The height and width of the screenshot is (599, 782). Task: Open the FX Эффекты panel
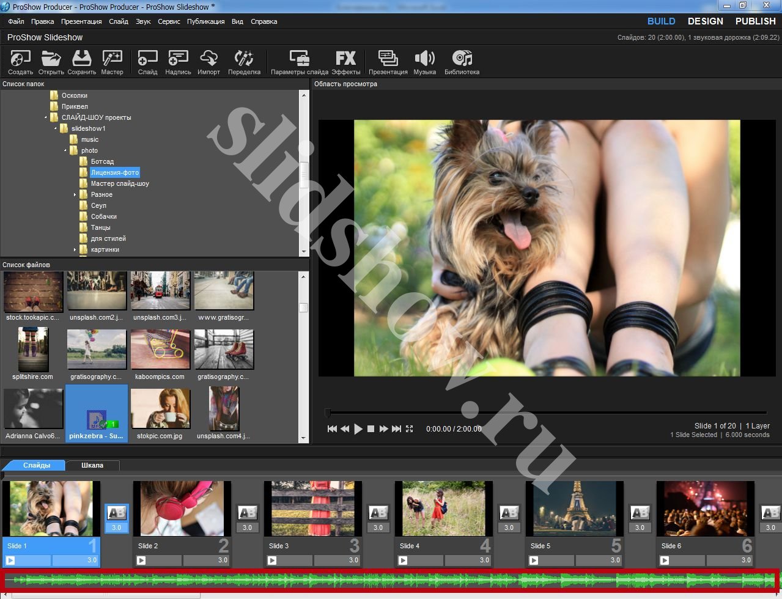tap(345, 62)
